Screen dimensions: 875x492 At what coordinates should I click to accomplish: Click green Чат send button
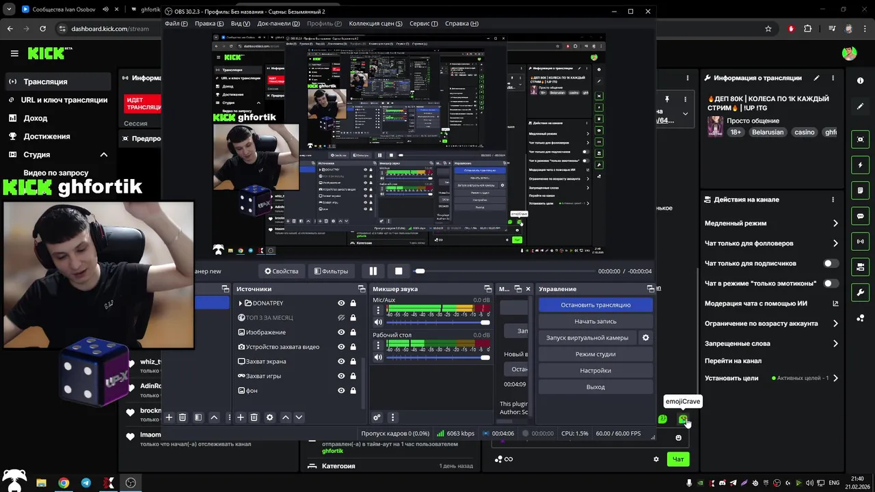click(678, 459)
